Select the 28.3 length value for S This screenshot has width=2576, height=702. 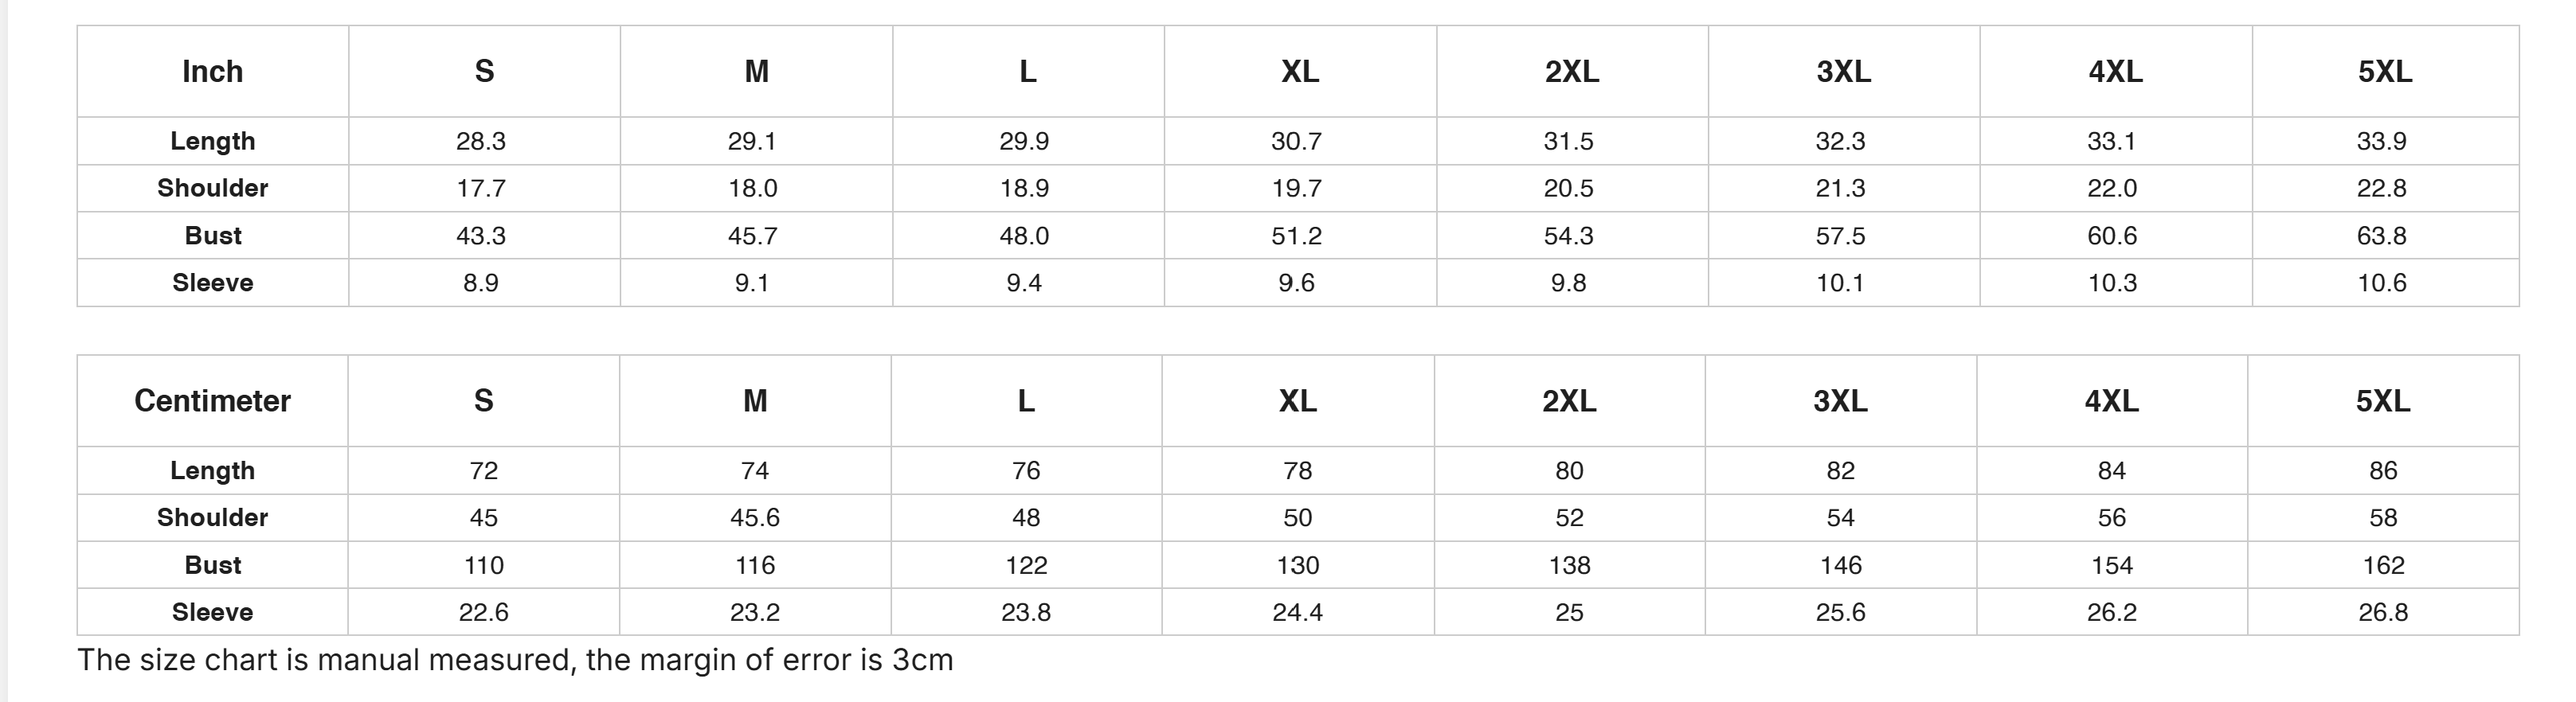click(x=481, y=142)
